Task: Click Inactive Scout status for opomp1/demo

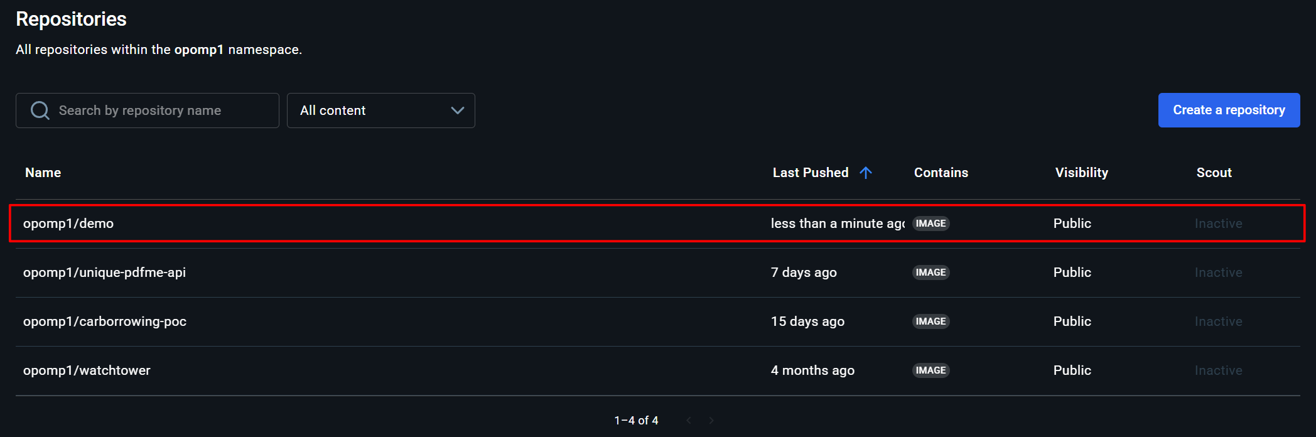Action: pos(1218,224)
